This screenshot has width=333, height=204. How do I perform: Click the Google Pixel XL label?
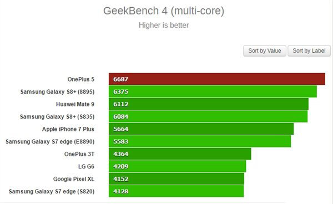point(73,179)
